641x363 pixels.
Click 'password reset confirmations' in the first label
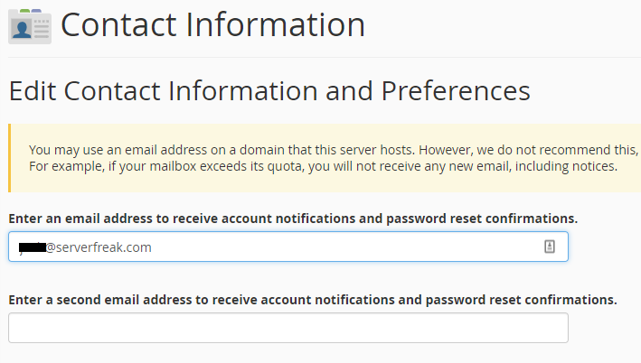tap(482, 219)
